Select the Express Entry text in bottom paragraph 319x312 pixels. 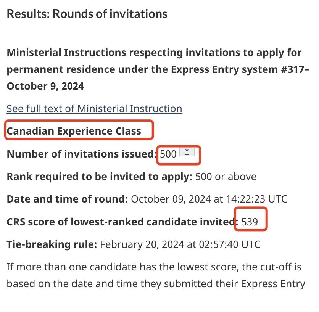(273, 284)
